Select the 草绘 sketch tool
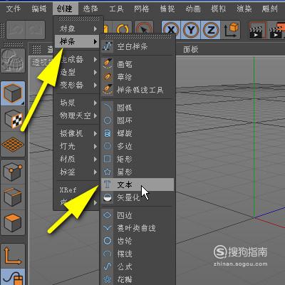Screen dimensions: 285x285 coord(138,77)
